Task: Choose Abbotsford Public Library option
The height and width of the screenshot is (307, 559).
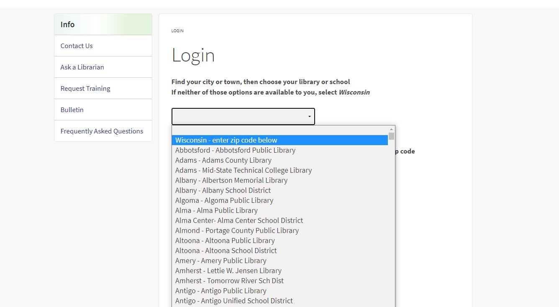Action: pos(235,150)
